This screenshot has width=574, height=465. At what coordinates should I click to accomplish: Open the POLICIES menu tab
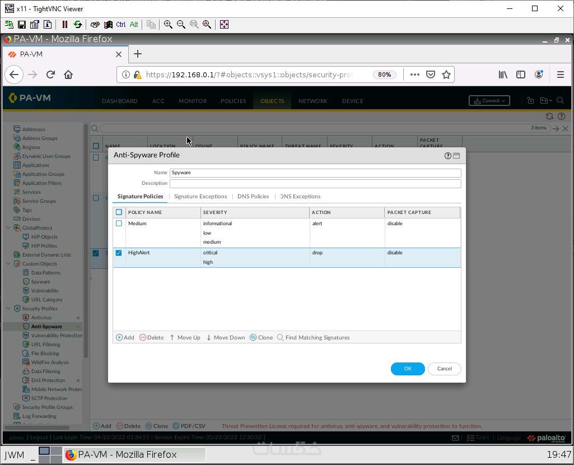[x=233, y=101]
